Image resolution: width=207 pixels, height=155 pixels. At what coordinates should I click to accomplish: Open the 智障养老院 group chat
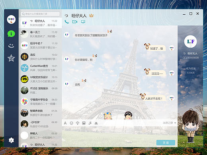[x=40, y=113]
